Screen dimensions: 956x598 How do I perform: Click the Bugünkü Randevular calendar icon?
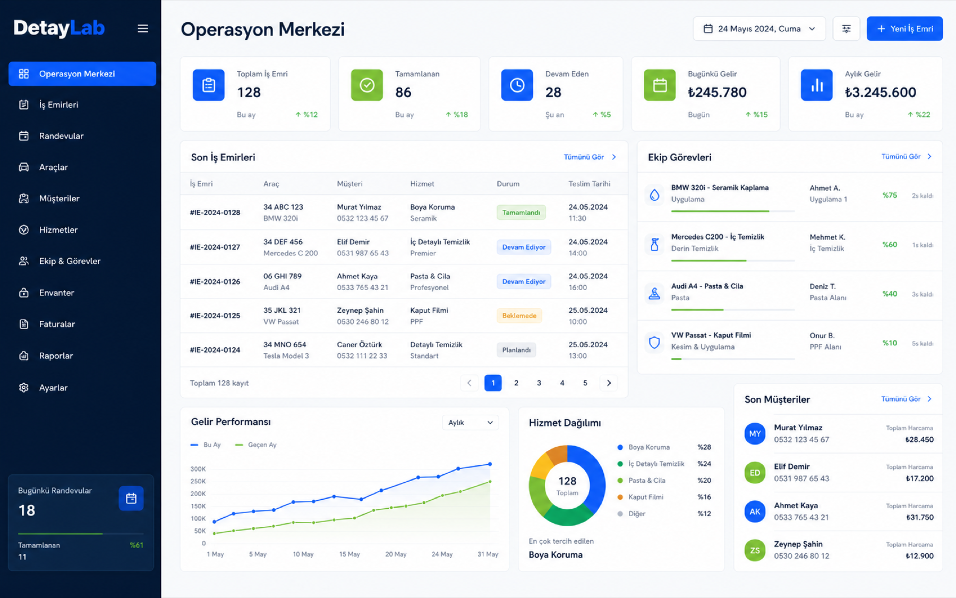[131, 498]
